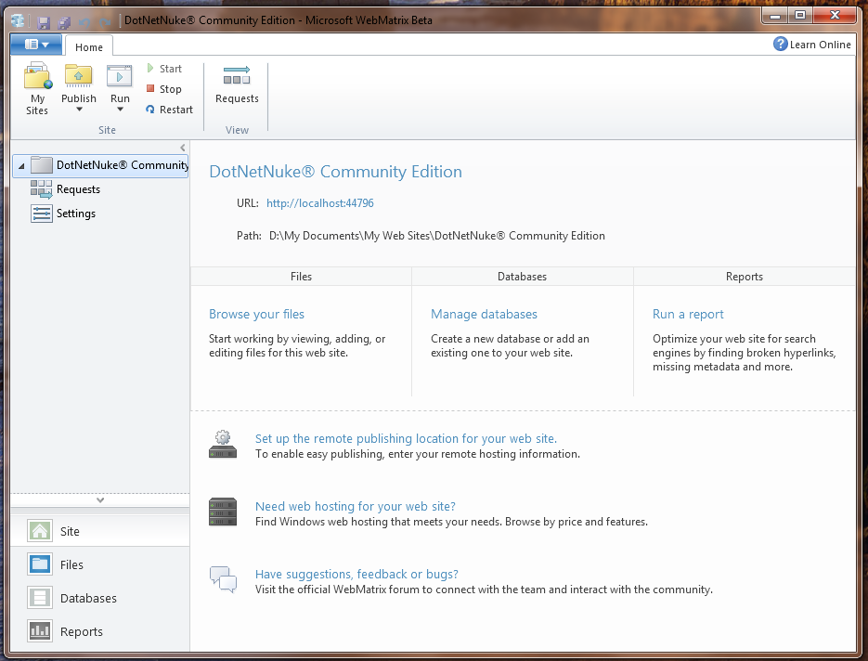Stop the web site
The height and width of the screenshot is (661, 868).
pos(164,89)
